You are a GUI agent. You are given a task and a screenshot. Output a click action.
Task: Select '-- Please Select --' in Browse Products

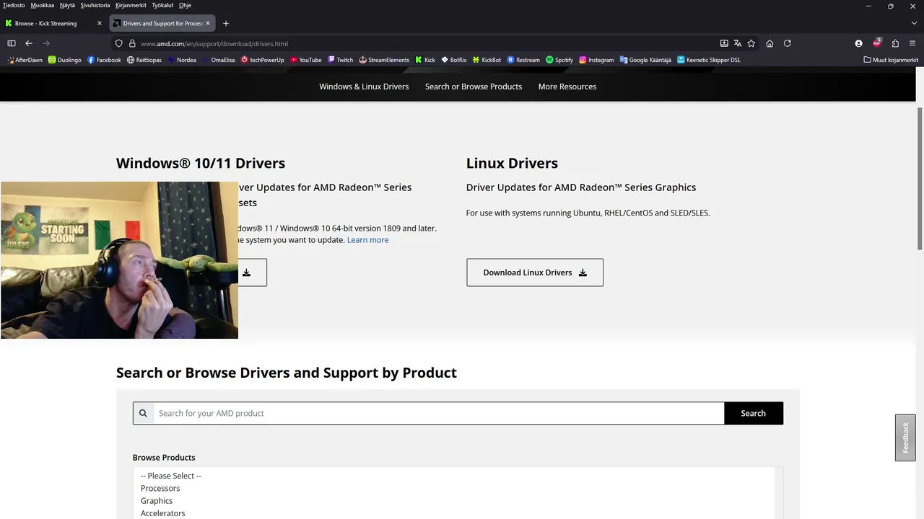pos(454,476)
